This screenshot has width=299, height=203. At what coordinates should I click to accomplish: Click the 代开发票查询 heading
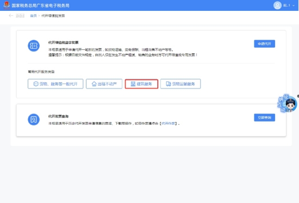58,116
